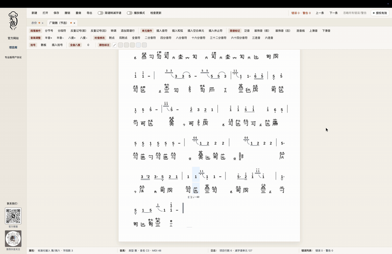Add 反复记号(后)
Image resolution: width=392 pixels, height=254 pixels.
coord(98,31)
